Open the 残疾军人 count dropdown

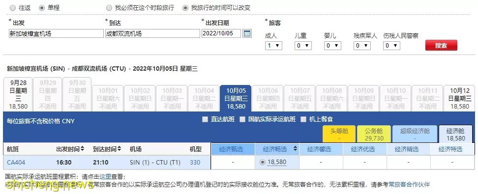click(x=362, y=46)
